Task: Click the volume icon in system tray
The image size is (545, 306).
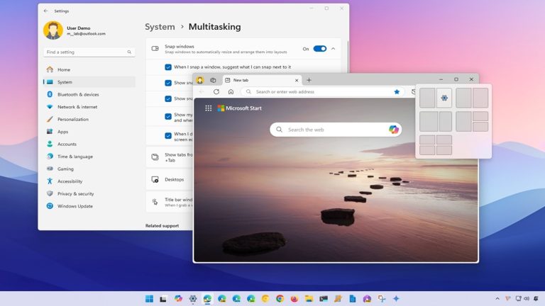Action: (x=527, y=298)
